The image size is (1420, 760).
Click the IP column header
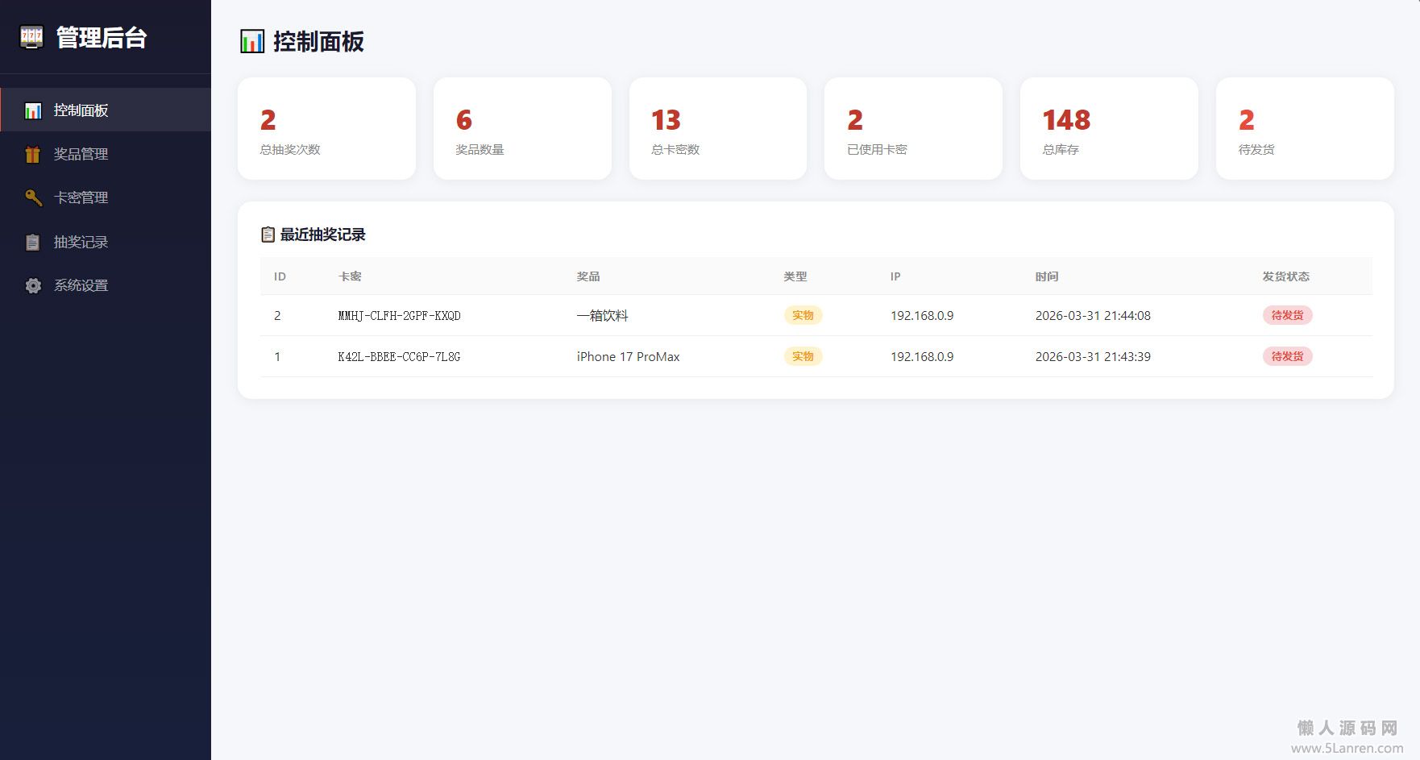tap(895, 276)
